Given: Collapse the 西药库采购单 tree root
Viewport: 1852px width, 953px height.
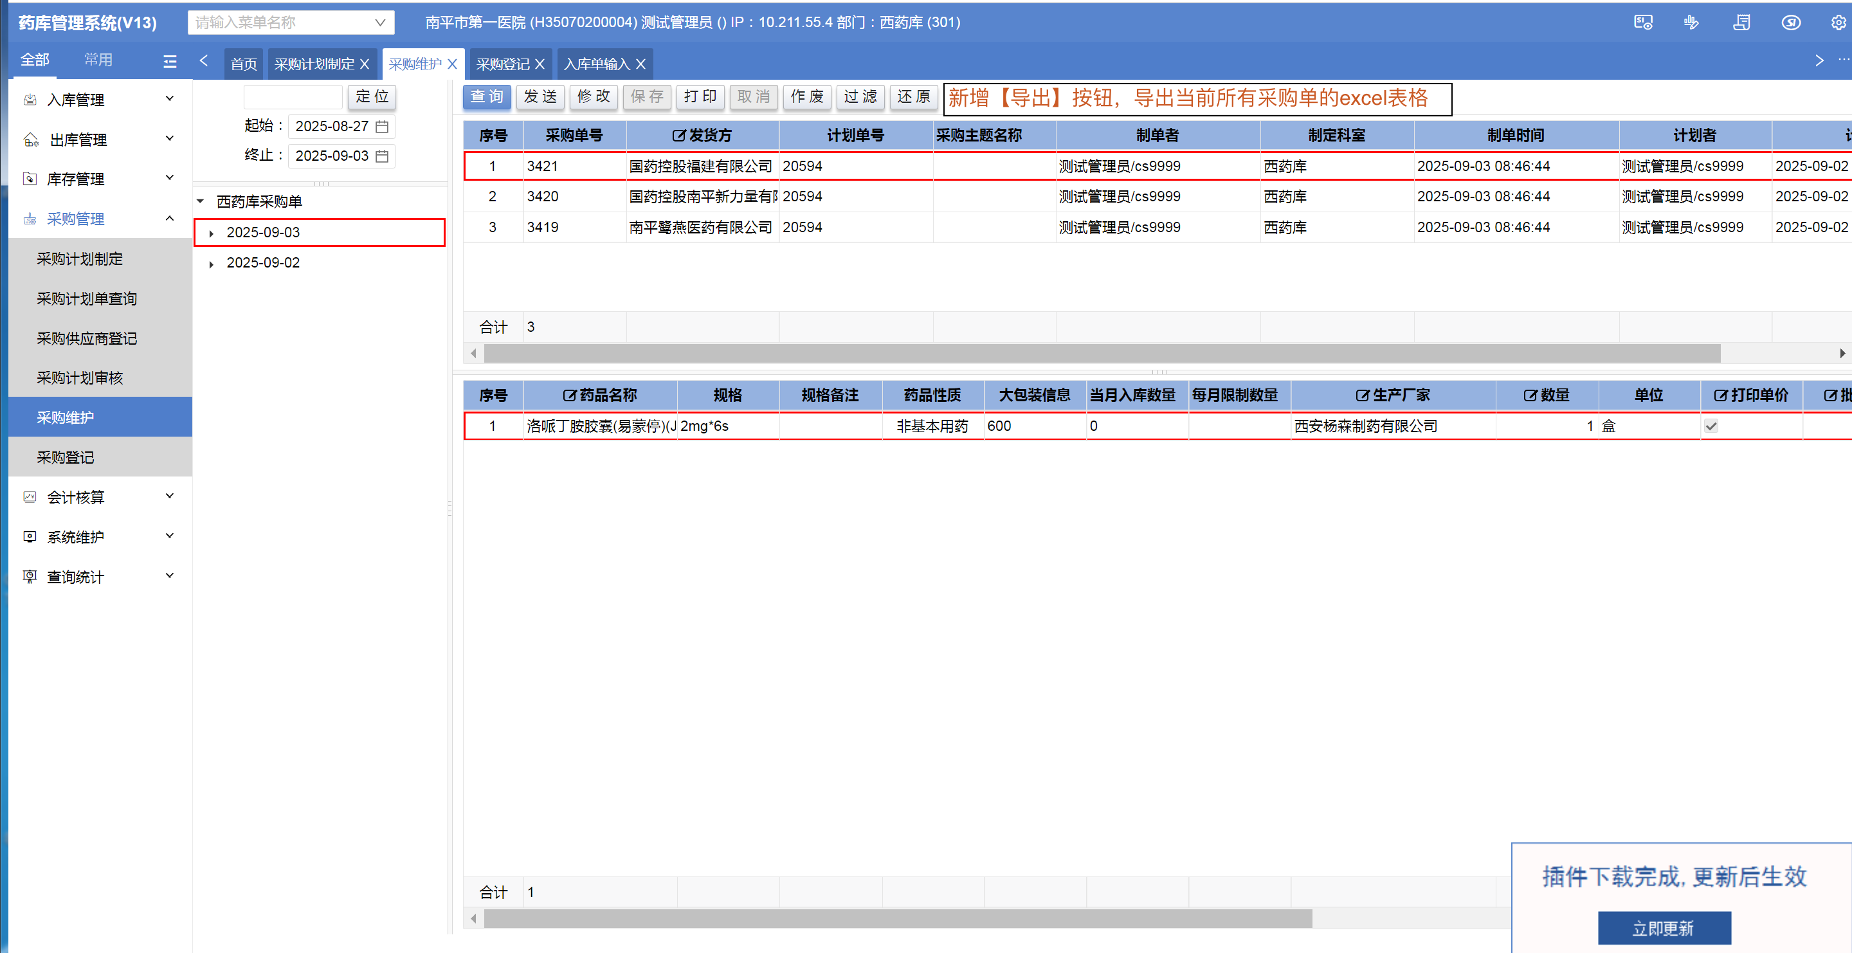Looking at the screenshot, I should pos(201,202).
